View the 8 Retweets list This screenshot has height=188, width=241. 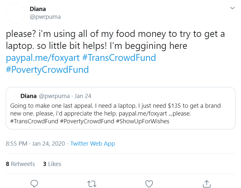(x=20, y=164)
